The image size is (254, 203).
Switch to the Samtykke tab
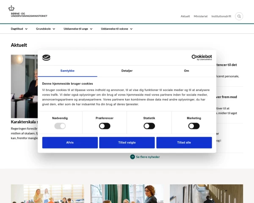[x=67, y=71]
